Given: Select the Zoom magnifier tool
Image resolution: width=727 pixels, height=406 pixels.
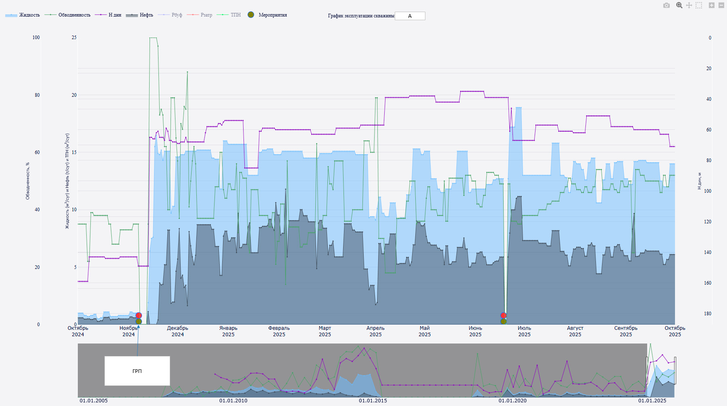Looking at the screenshot, I should (679, 5).
